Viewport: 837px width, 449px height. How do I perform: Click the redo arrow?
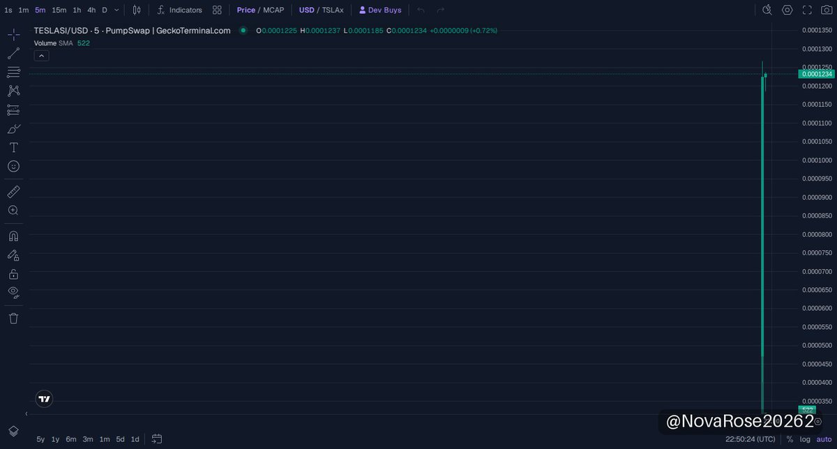click(x=440, y=10)
